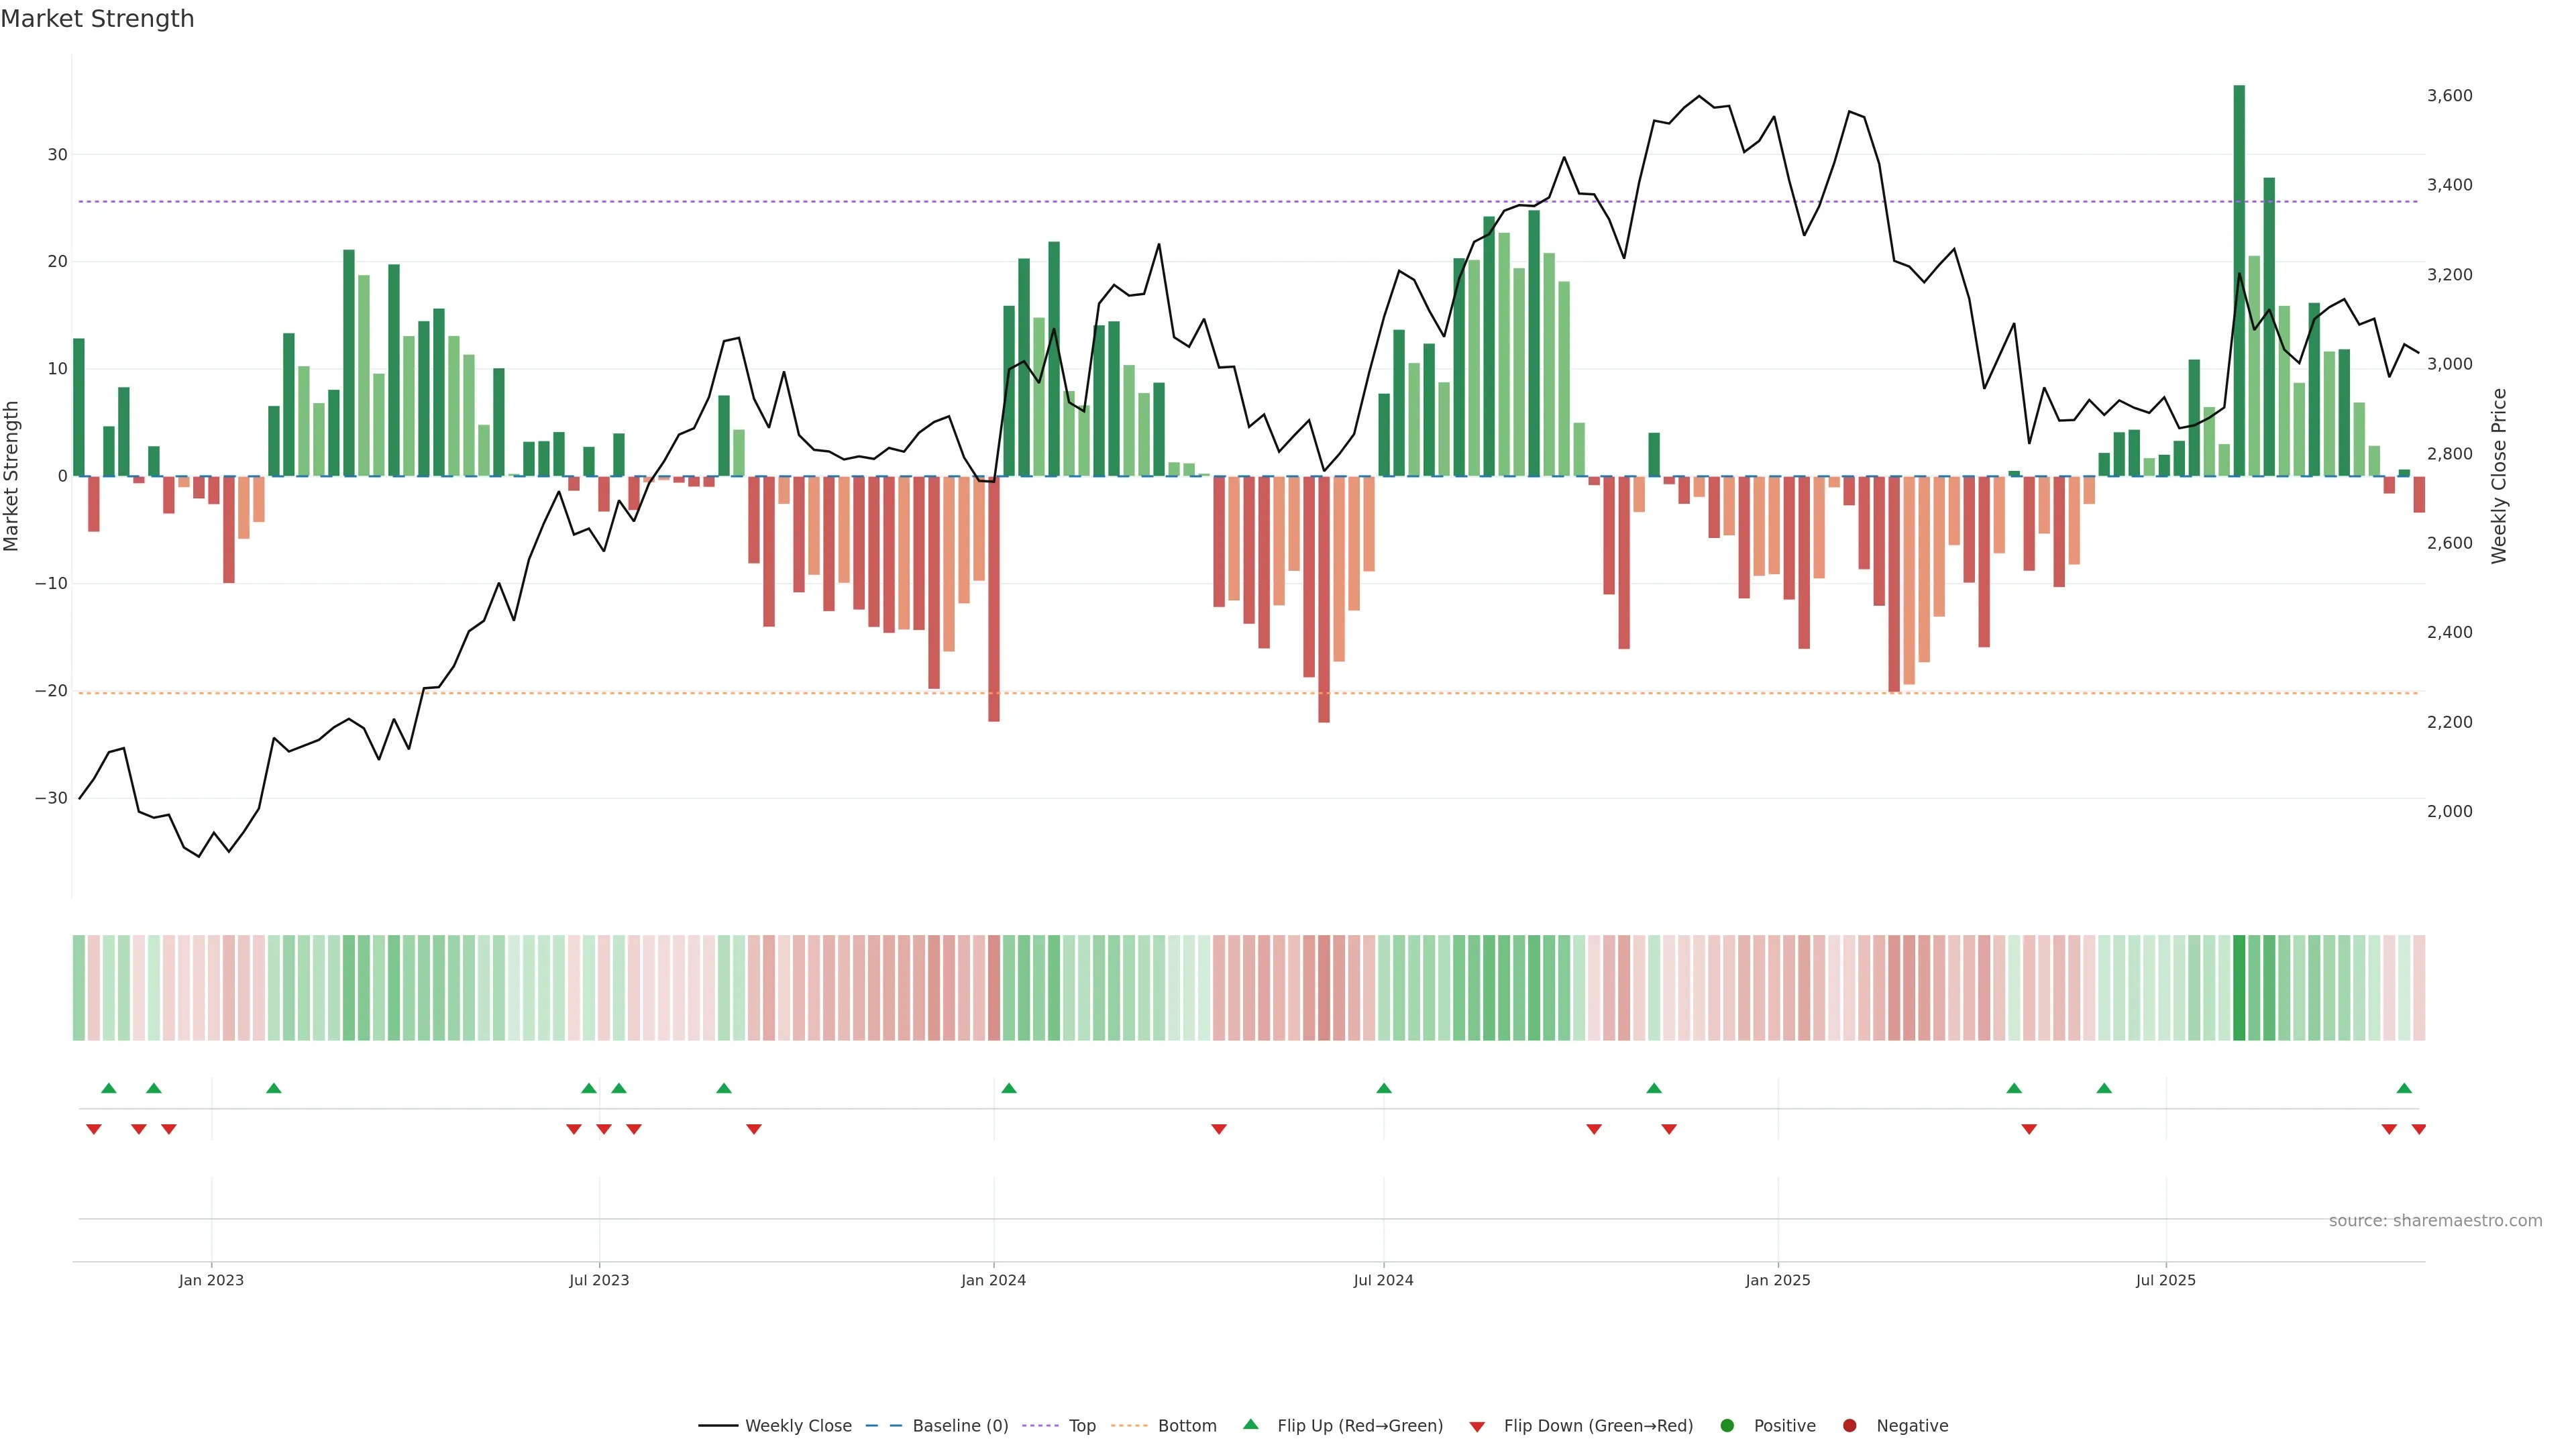This screenshot has height=1449, width=2576.
Task: Click the Weekly Close Price axis title
Action: [x=2499, y=476]
